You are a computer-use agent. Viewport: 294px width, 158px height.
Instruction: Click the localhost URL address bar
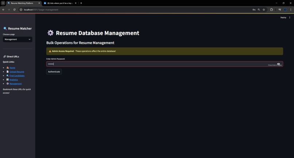[41, 10]
